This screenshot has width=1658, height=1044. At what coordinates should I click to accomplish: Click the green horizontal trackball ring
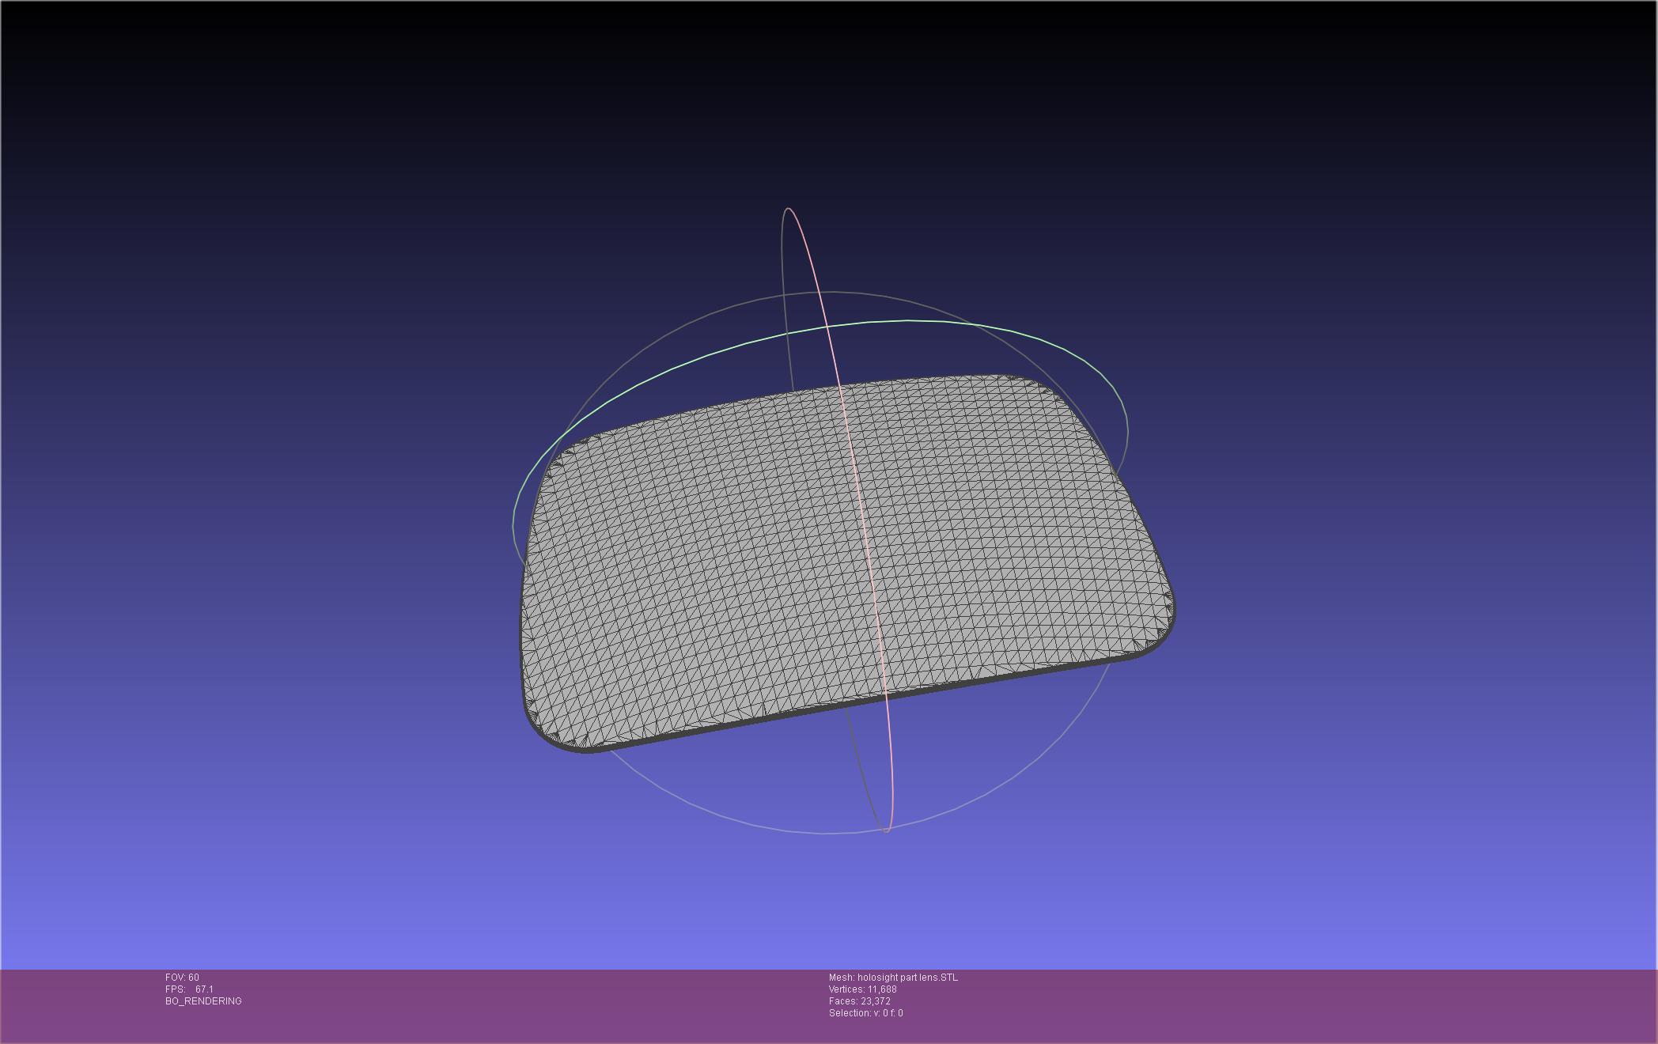point(910,321)
